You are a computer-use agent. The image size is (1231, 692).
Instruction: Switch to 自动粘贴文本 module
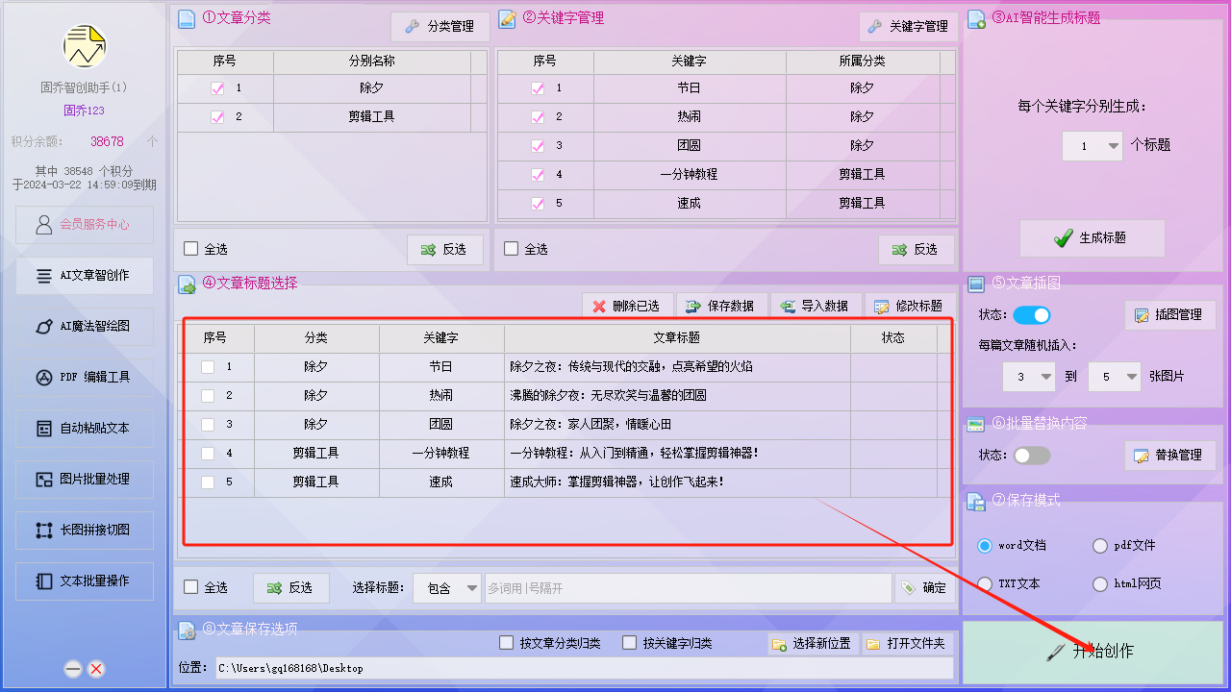85,428
